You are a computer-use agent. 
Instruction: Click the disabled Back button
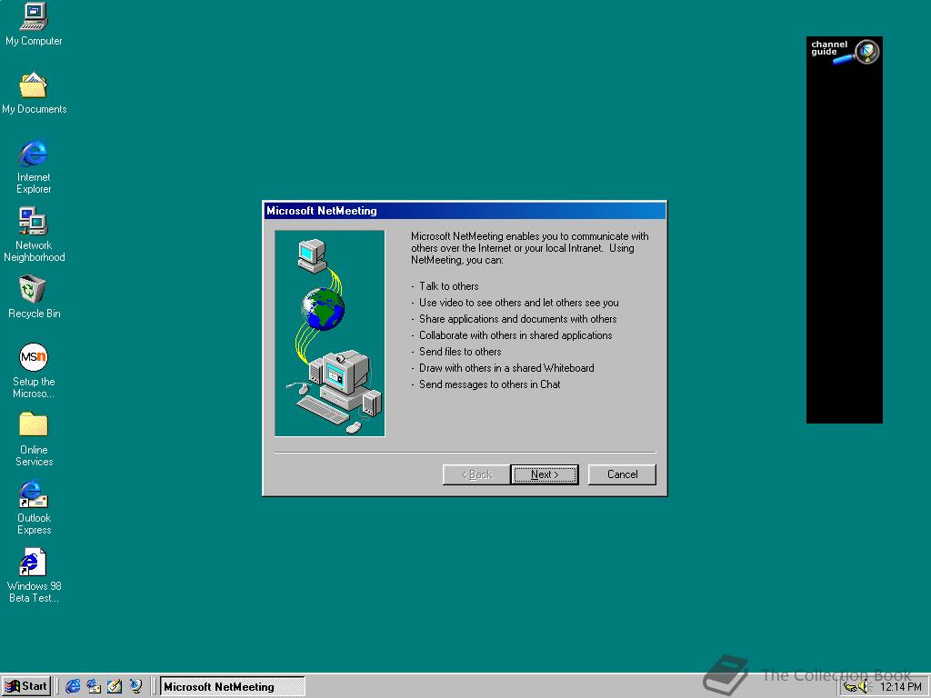tap(476, 474)
